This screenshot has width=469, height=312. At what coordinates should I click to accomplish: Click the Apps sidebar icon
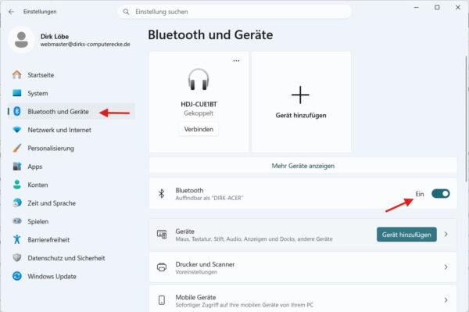coord(17,167)
